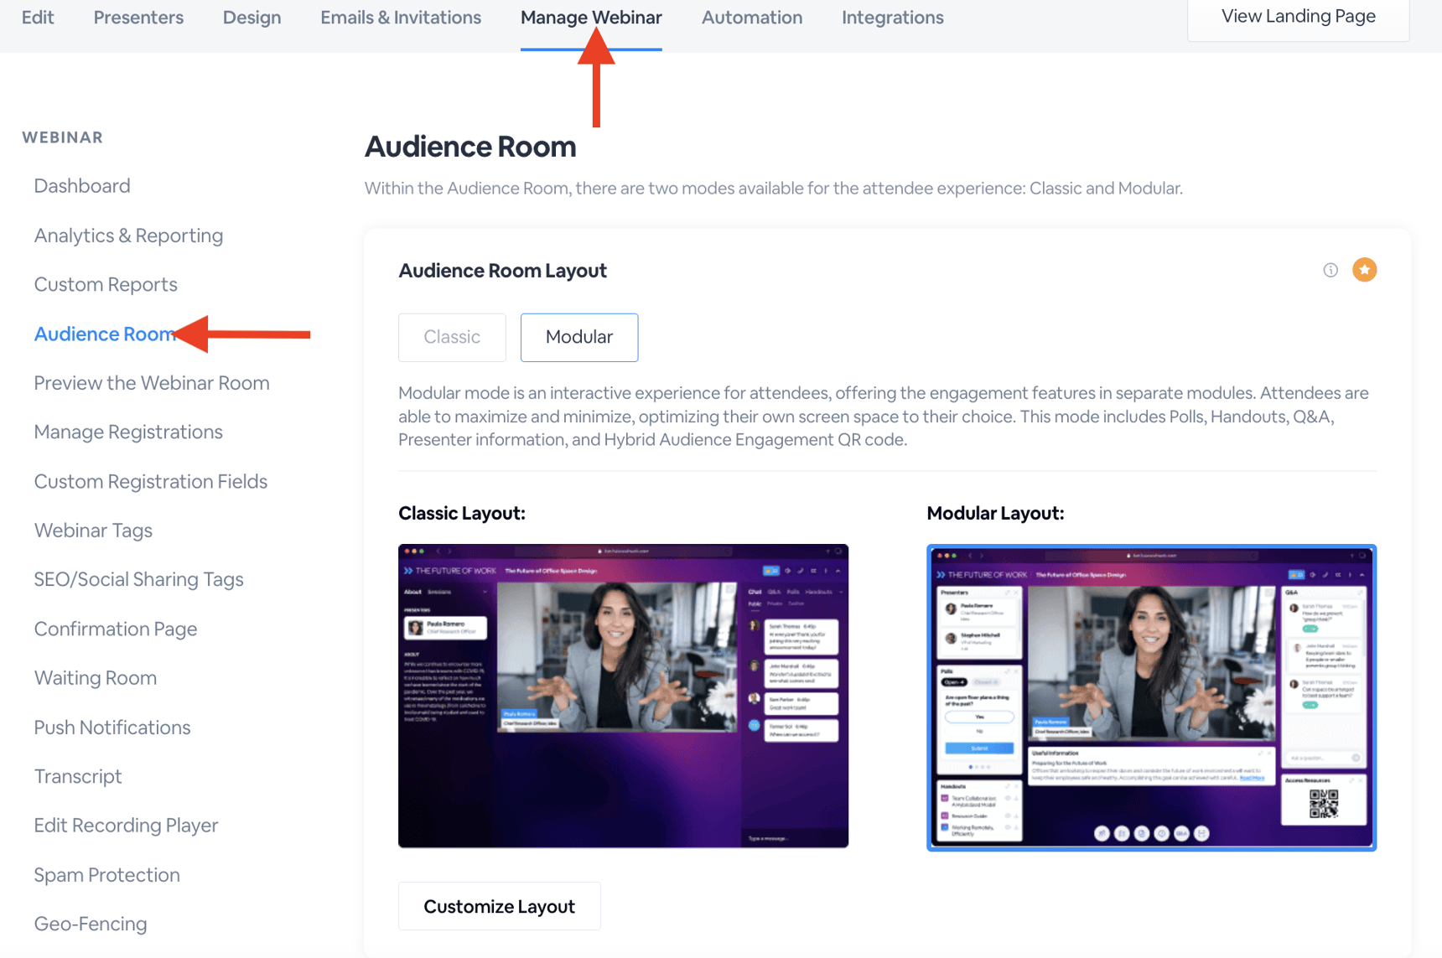Go to Analytics & Reporting

(x=128, y=236)
